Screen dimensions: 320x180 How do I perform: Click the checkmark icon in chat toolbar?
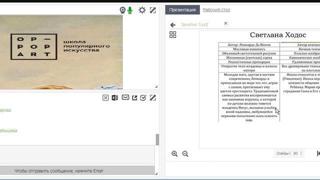click(x=143, y=98)
